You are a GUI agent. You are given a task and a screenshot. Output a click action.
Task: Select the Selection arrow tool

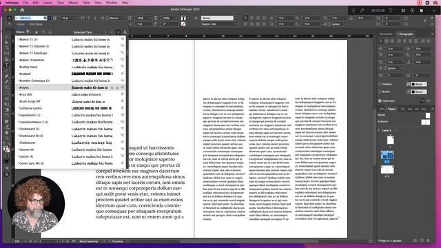[x=6, y=37]
